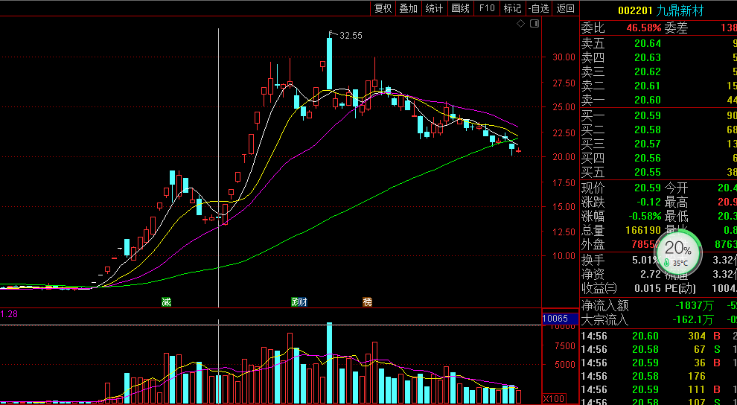The height and width of the screenshot is (405, 737).
Task: Open the blue 财 financial report marker
Action: [303, 302]
